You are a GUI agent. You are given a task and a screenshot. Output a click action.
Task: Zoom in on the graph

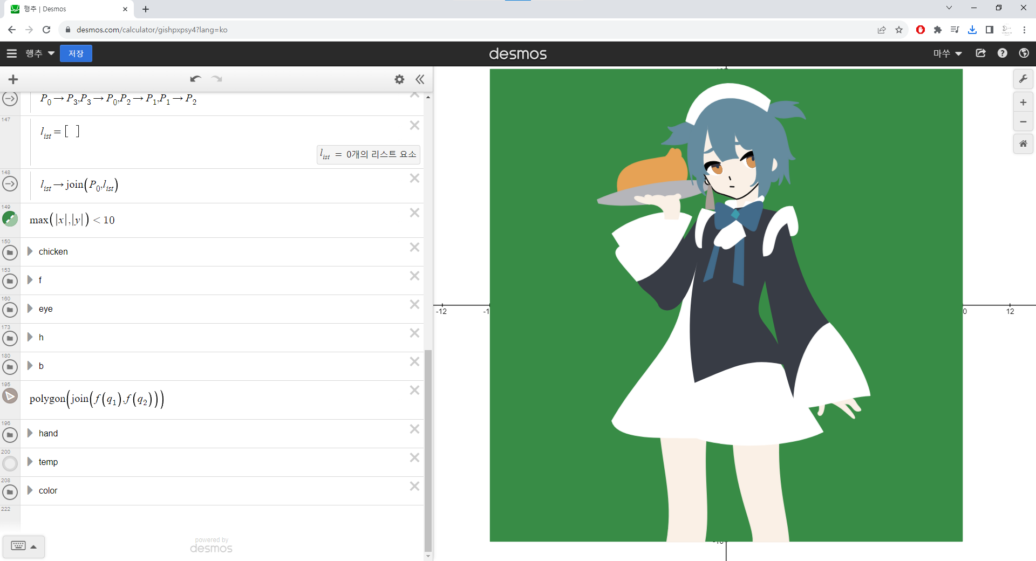pyautogui.click(x=1023, y=102)
